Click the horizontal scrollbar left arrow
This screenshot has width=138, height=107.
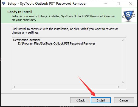click(15, 87)
